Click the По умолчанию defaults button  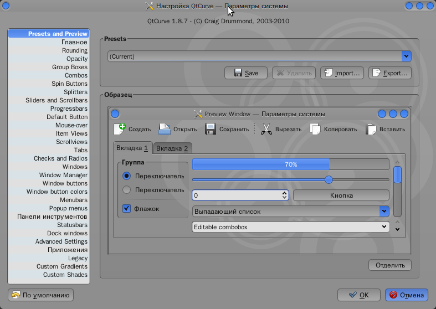40,295
